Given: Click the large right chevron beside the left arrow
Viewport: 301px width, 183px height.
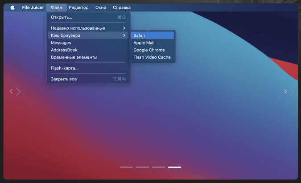Looking at the screenshot, I should tap(18, 91).
